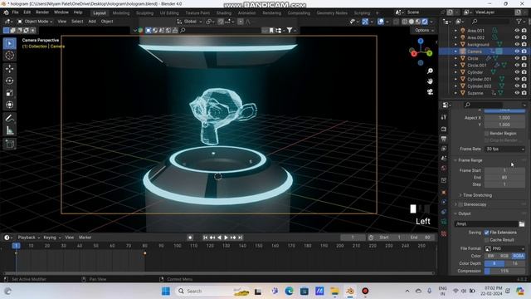
Task: Switch to the Shading workspace tab
Action: tap(224, 13)
